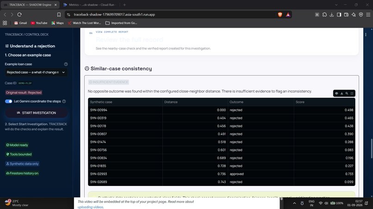Show help for Example loan case

(66, 64)
